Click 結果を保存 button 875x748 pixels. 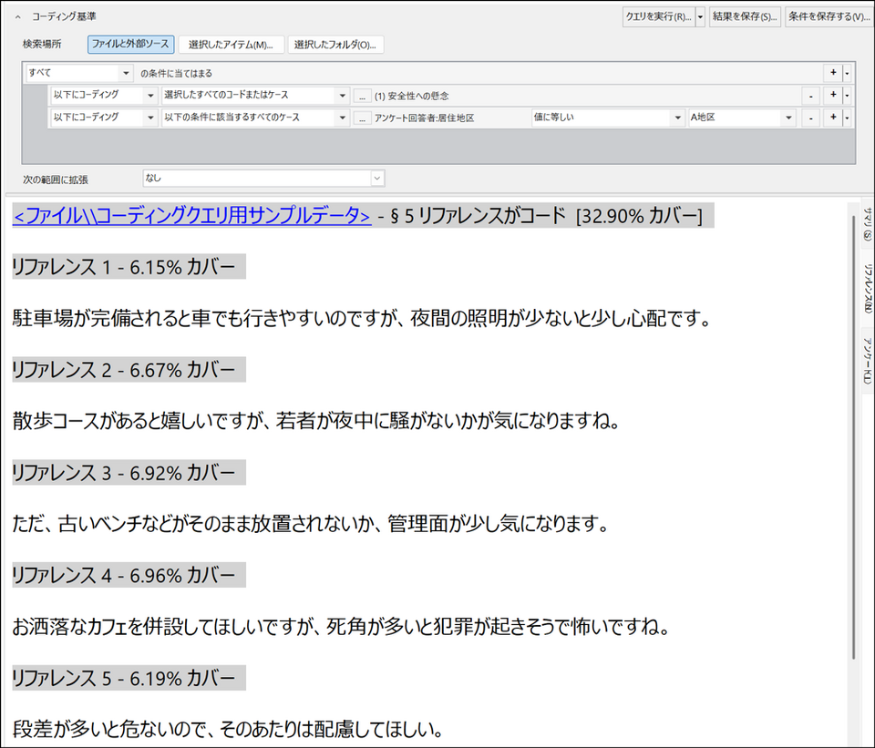745,16
